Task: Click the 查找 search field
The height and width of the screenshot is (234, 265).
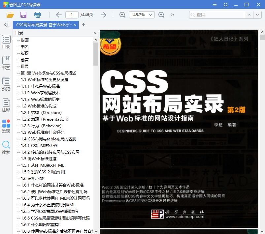Action: pyautogui.click(x=217, y=15)
